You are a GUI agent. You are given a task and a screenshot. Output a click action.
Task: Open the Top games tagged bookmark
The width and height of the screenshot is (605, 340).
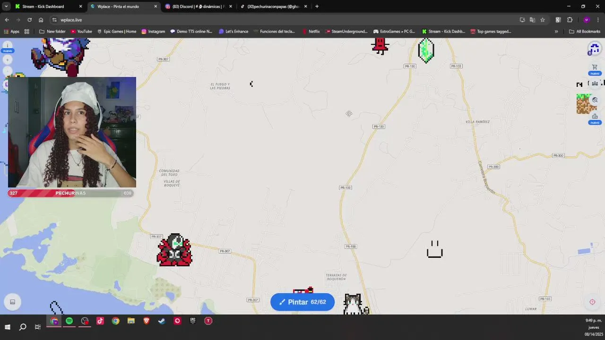[491, 32]
